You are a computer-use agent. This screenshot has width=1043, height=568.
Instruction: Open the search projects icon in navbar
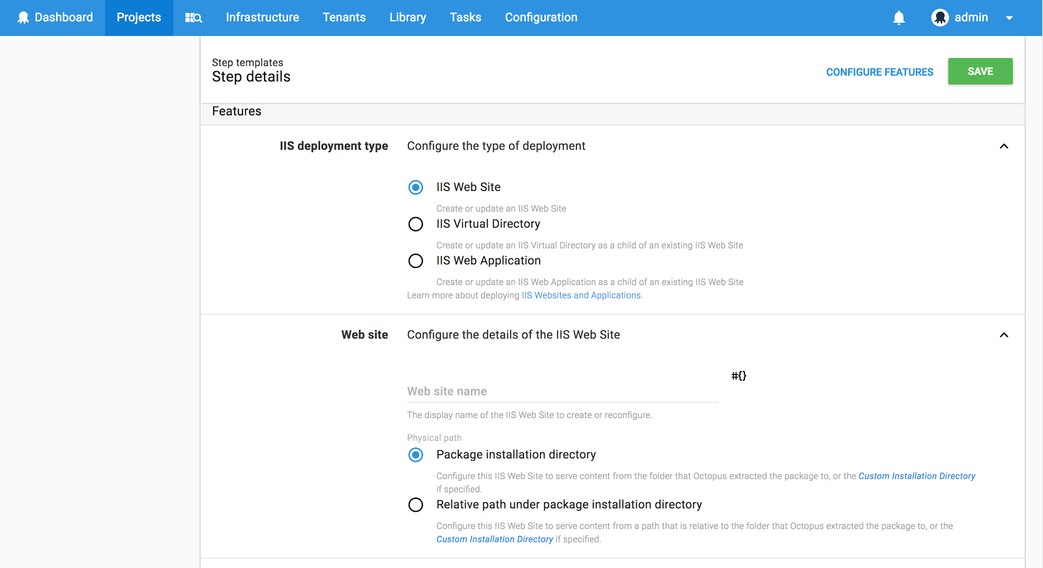pyautogui.click(x=194, y=18)
